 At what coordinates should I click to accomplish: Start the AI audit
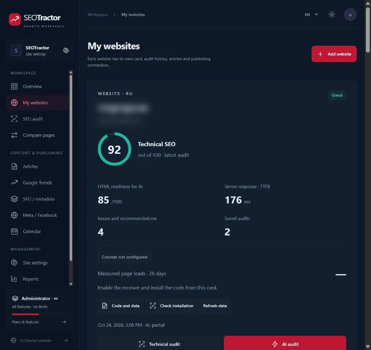click(x=285, y=343)
